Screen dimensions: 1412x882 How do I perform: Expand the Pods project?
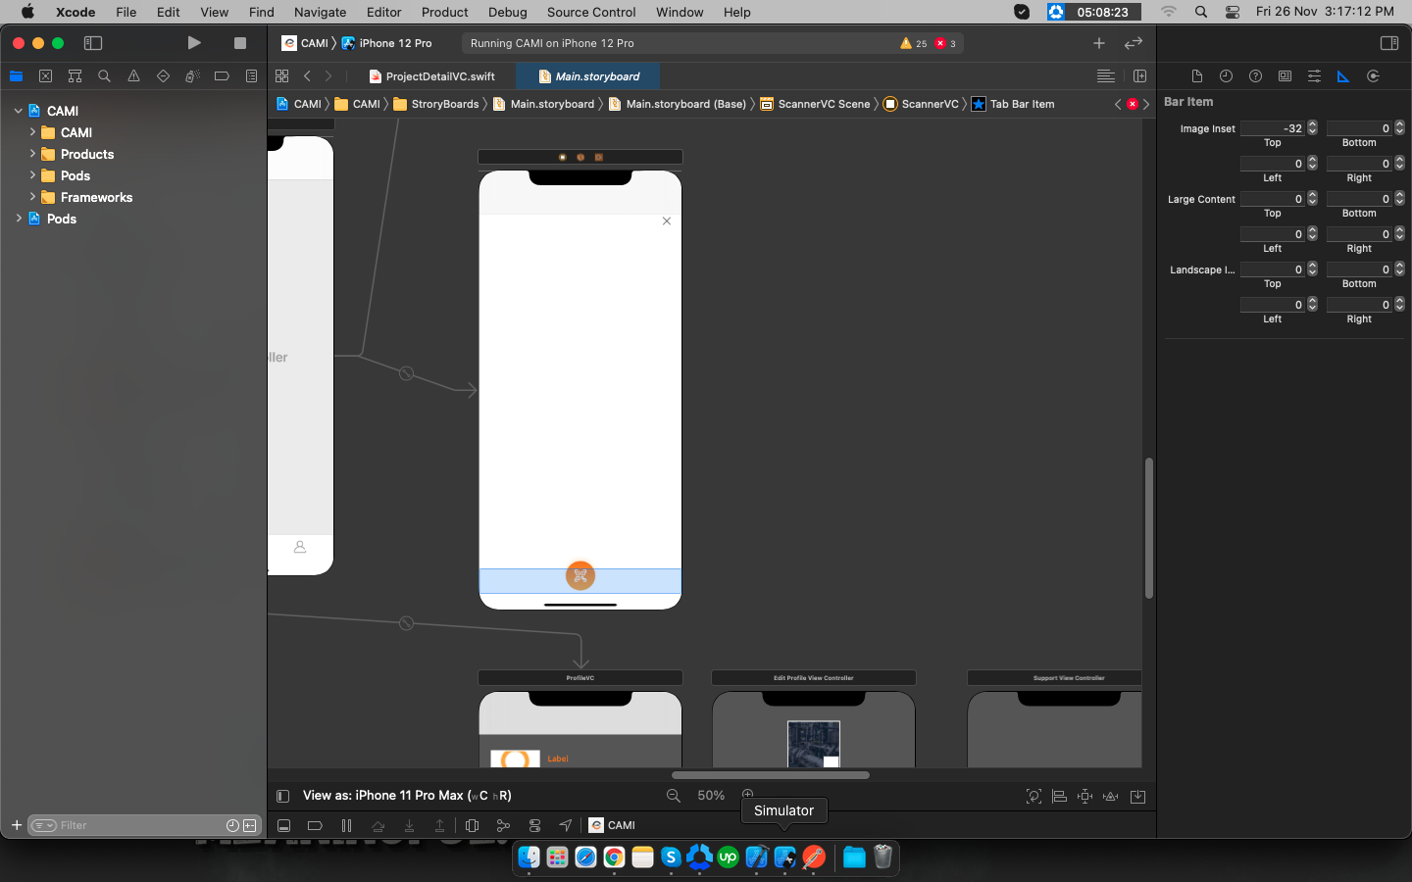click(18, 219)
